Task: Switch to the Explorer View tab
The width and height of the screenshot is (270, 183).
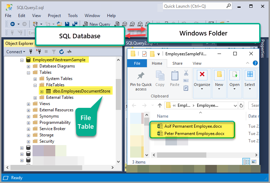Action: tap(197, 63)
